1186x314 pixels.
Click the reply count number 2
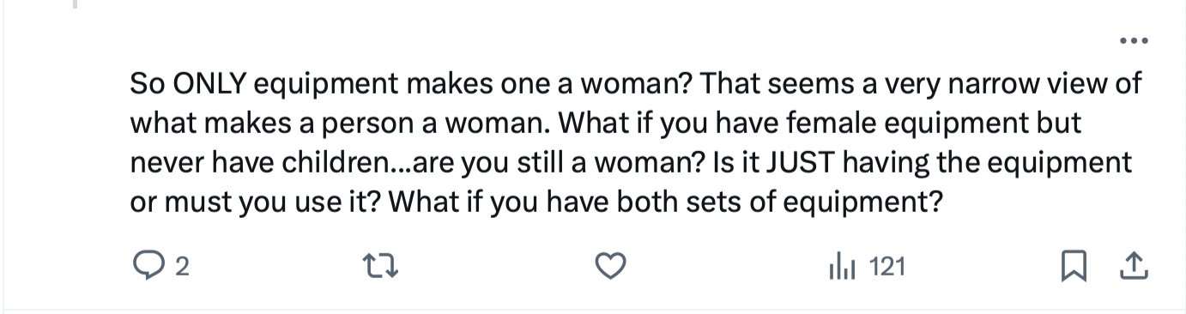182,269
